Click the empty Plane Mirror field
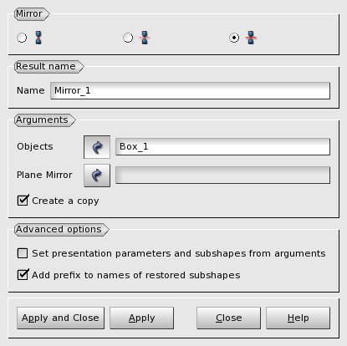Screen dimensions: 347x346 pos(222,175)
